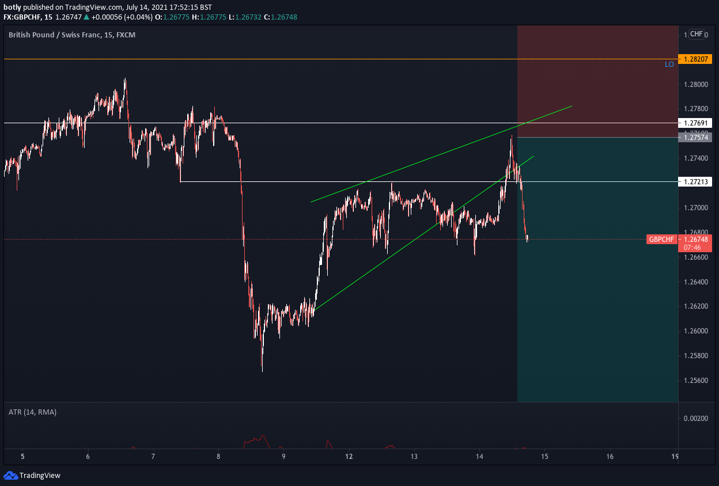This screenshot has width=719, height=486.
Task: Click the 1.25600 price axis level
Action: (x=696, y=381)
